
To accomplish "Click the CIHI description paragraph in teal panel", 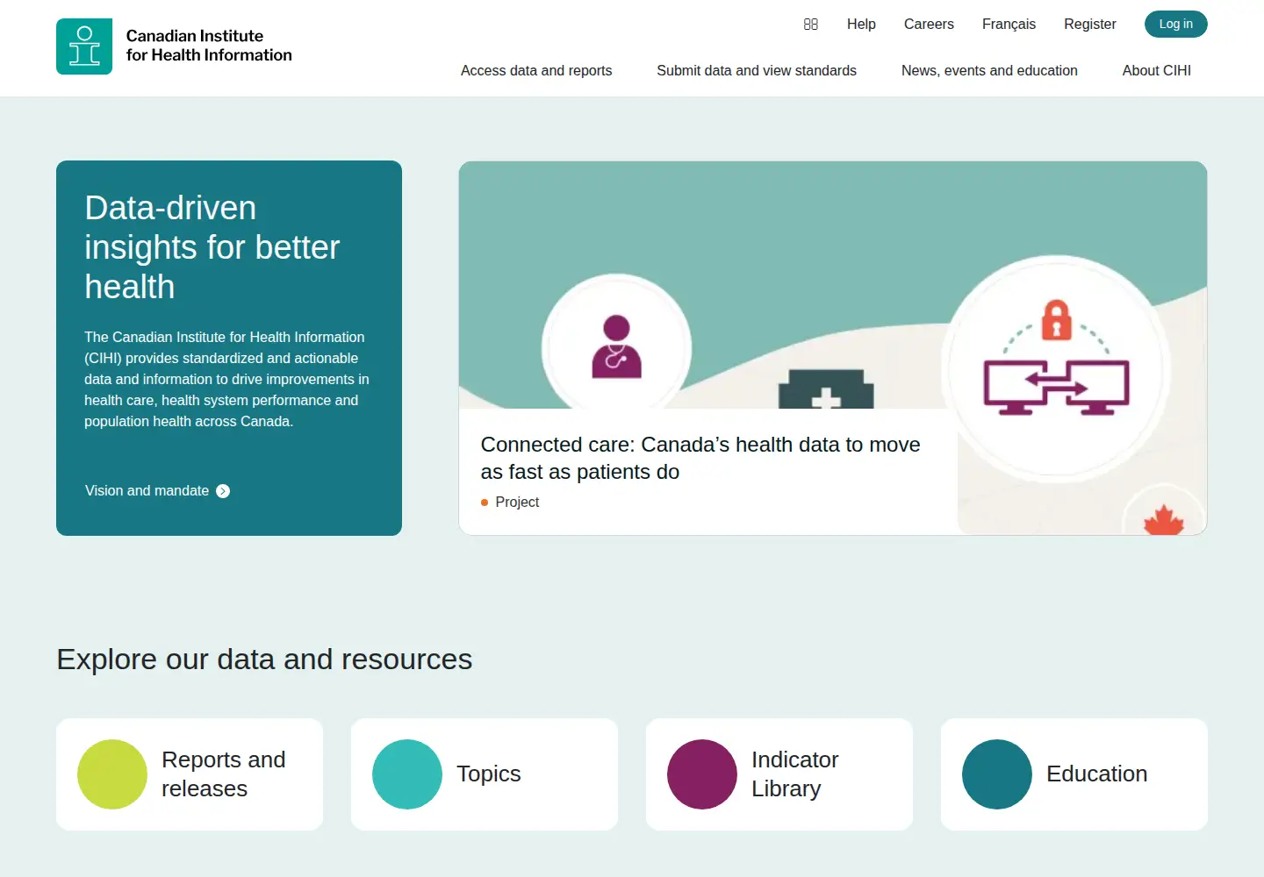I will [x=226, y=379].
